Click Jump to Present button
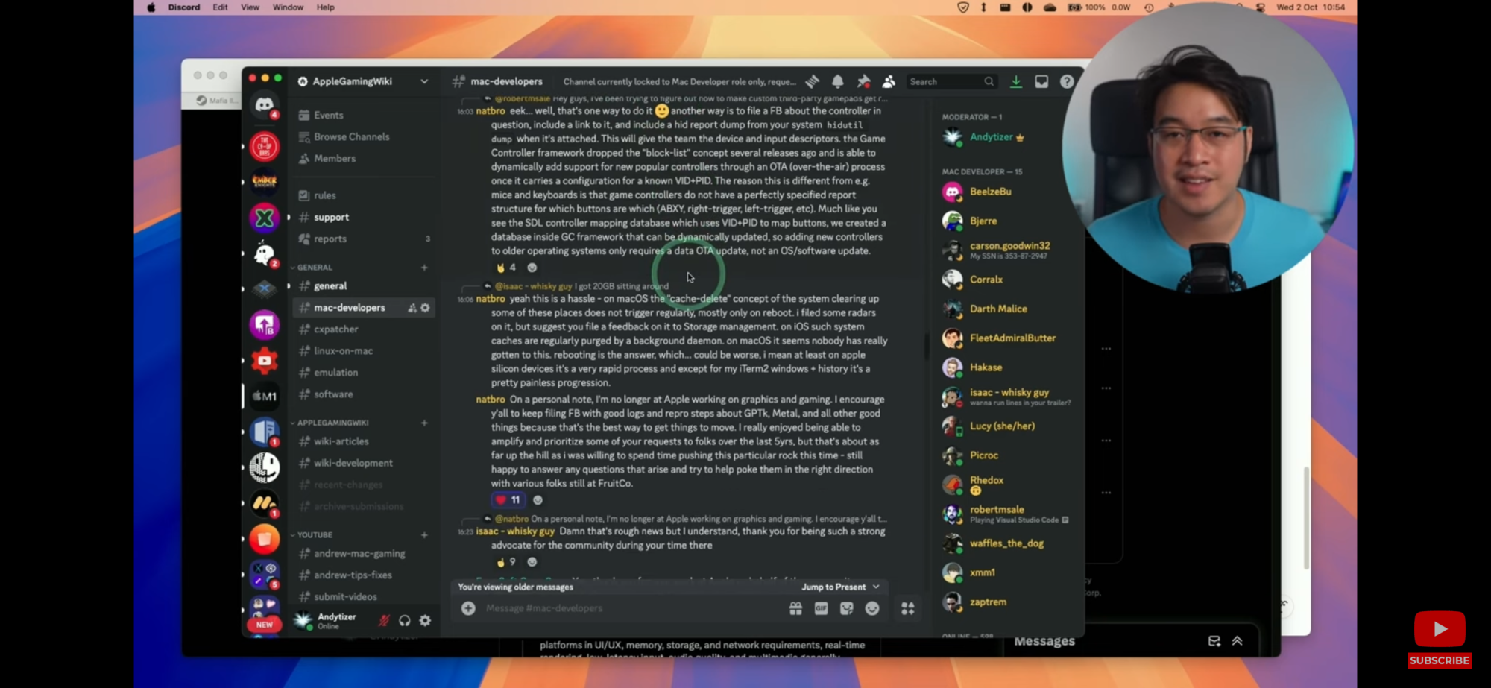This screenshot has width=1491, height=688. (x=840, y=587)
